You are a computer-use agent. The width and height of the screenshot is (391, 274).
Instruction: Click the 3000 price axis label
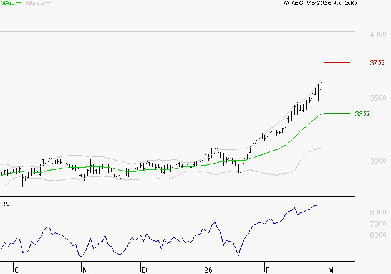click(378, 161)
